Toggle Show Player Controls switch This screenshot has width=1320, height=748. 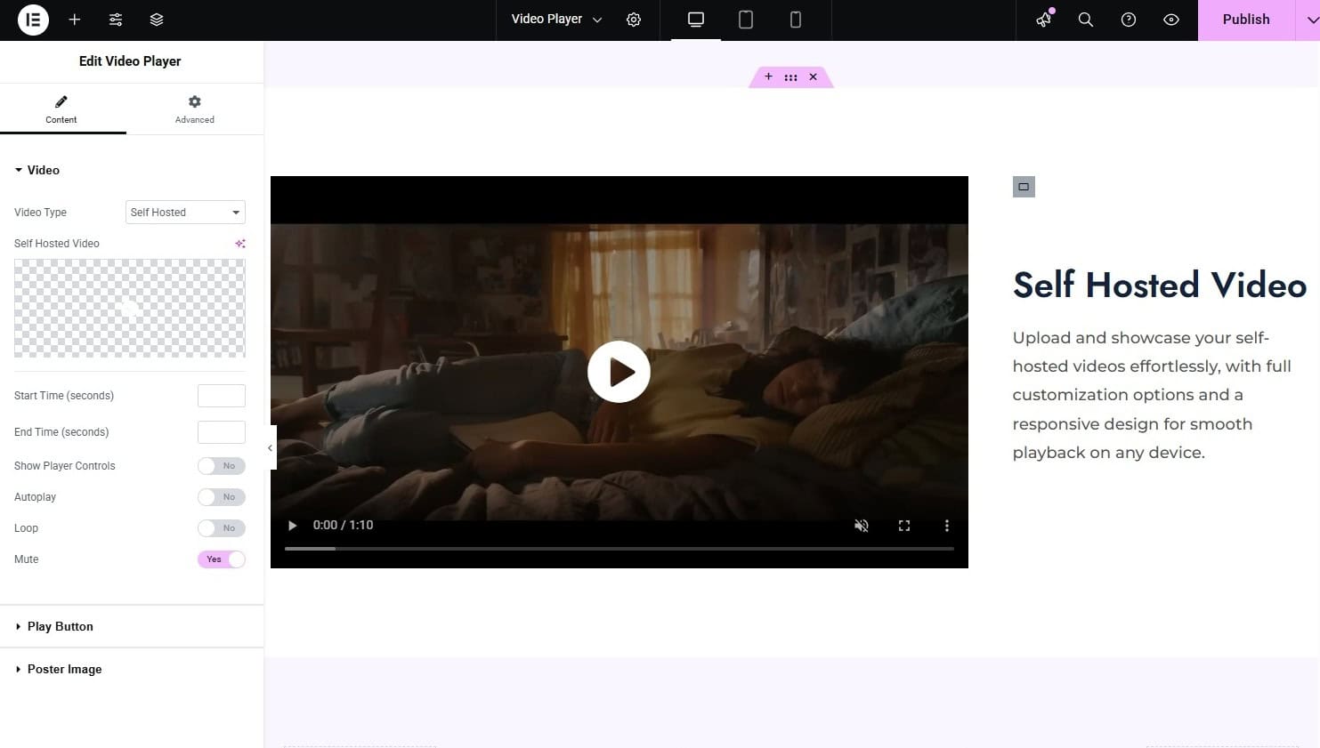tap(222, 466)
